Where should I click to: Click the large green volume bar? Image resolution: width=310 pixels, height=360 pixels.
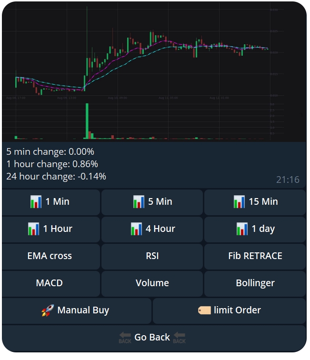click(x=87, y=121)
